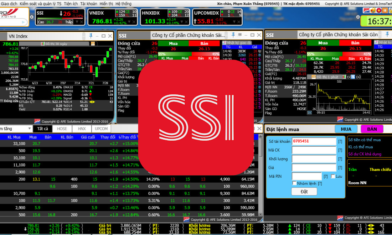Open UPCOMIDX ticker card dropdown arrow
Image resolution: width=392 pixels, height=235 pixels.
point(234,22)
